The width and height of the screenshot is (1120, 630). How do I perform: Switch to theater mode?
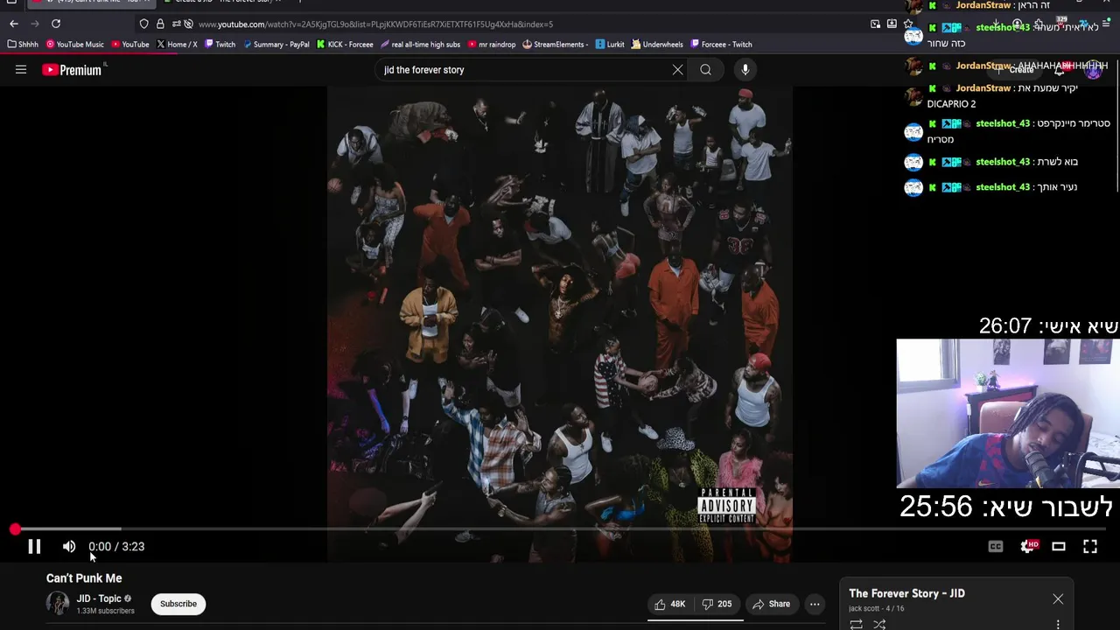pos(1059,547)
